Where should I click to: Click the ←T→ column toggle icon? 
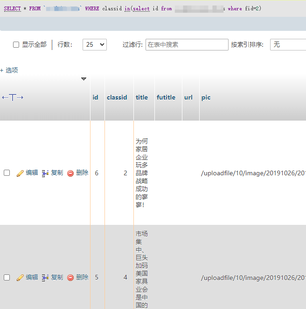pyautogui.click(x=13, y=97)
